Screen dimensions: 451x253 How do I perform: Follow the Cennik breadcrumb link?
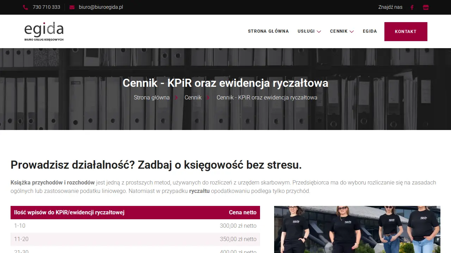click(x=193, y=97)
